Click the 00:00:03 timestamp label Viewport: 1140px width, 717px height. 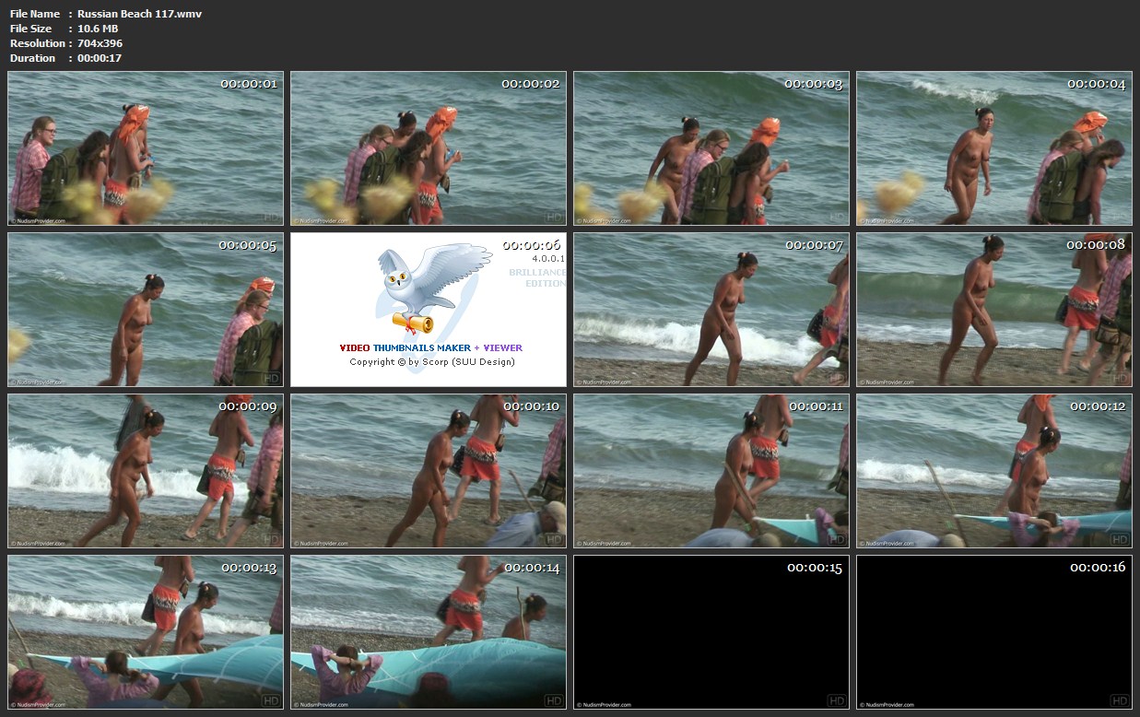(813, 84)
